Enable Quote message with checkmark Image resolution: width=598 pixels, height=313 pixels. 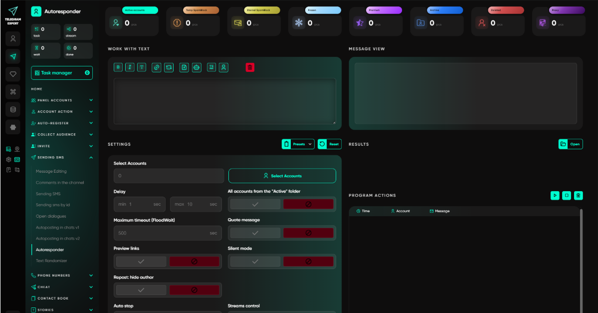point(255,233)
